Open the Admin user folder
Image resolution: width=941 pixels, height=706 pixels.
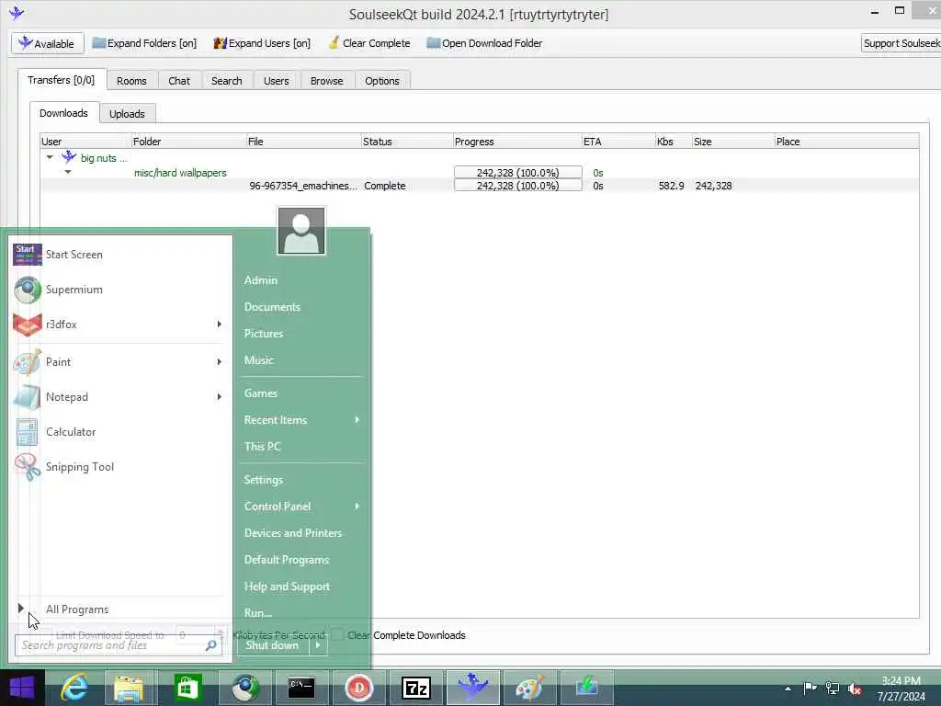coord(301,280)
